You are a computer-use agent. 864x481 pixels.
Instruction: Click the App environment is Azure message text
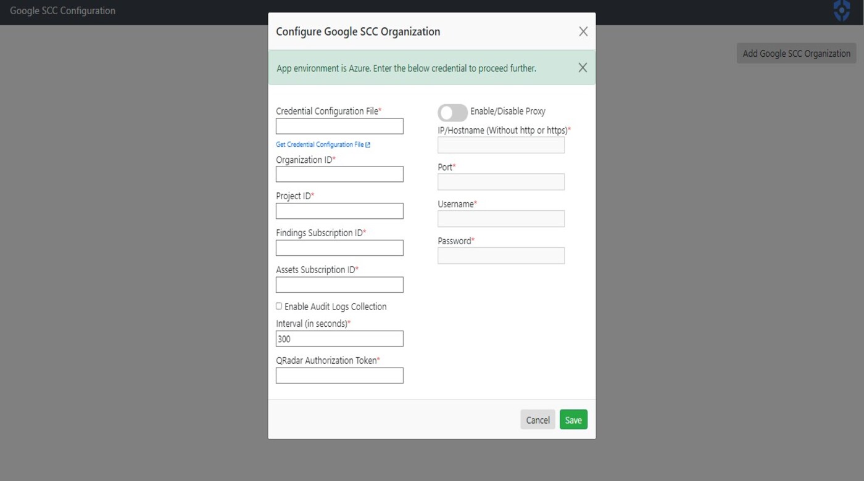tap(406, 68)
